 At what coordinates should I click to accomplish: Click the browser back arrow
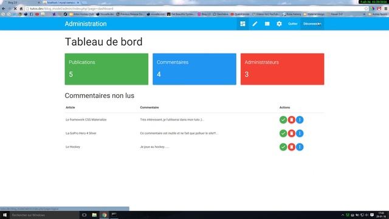point(4,9)
